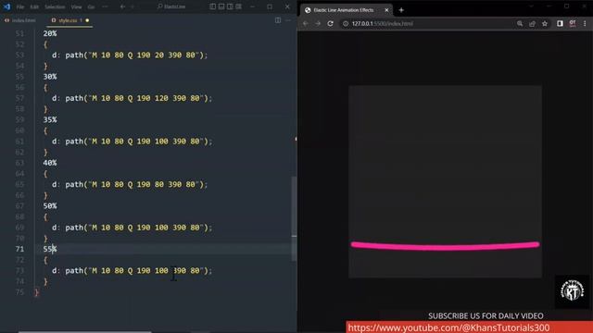Viewport: 593px width, 333px height.
Task: Go forward in the browser
Action: [318, 23]
